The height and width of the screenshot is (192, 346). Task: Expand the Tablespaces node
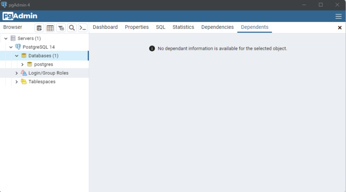tap(17, 82)
